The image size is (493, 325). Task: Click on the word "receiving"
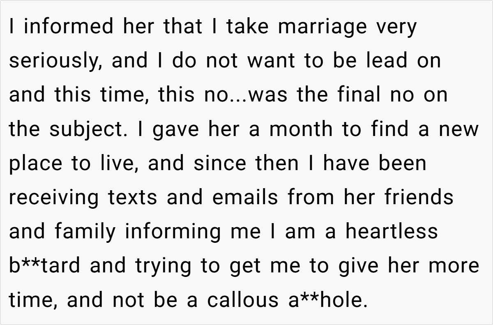pyautogui.click(x=54, y=198)
